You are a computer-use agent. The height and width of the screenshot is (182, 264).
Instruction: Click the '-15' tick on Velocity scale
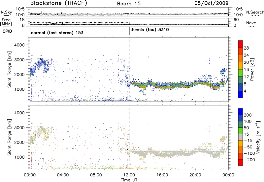tap(248, 141)
